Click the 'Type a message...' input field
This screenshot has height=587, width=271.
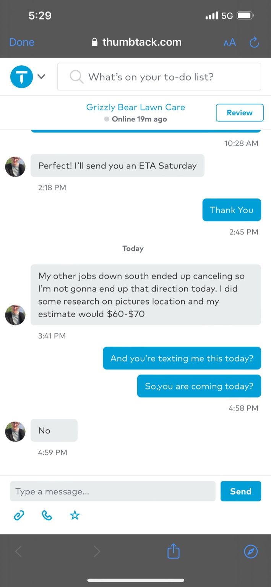coord(113,491)
